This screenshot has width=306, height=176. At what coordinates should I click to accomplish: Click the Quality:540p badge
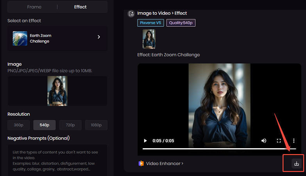point(181,23)
